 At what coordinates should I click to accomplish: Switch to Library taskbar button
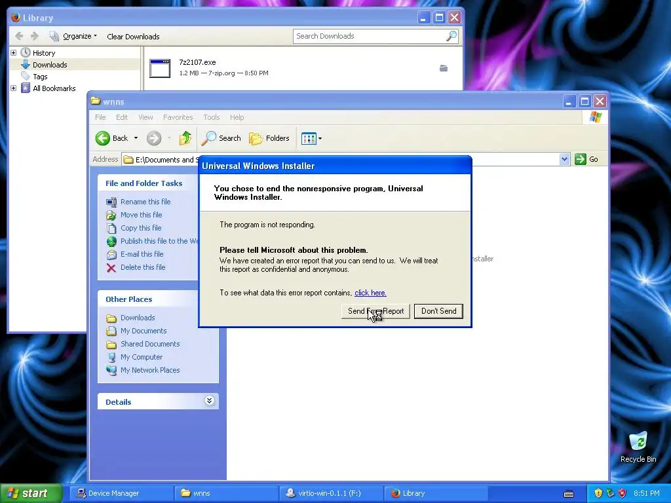coord(435,493)
